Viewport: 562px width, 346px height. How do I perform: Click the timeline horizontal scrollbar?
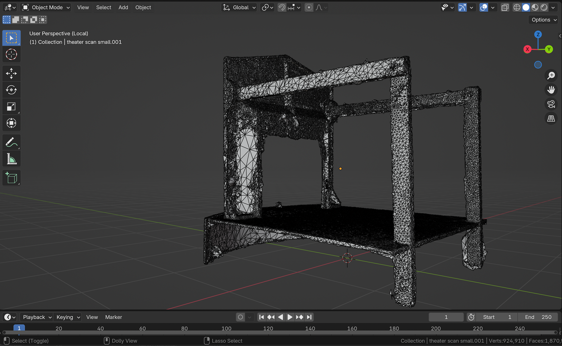[280, 333]
